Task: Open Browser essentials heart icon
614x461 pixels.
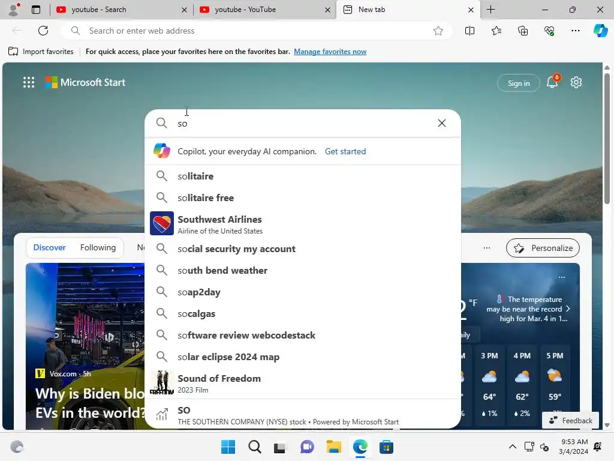Action: click(x=549, y=31)
